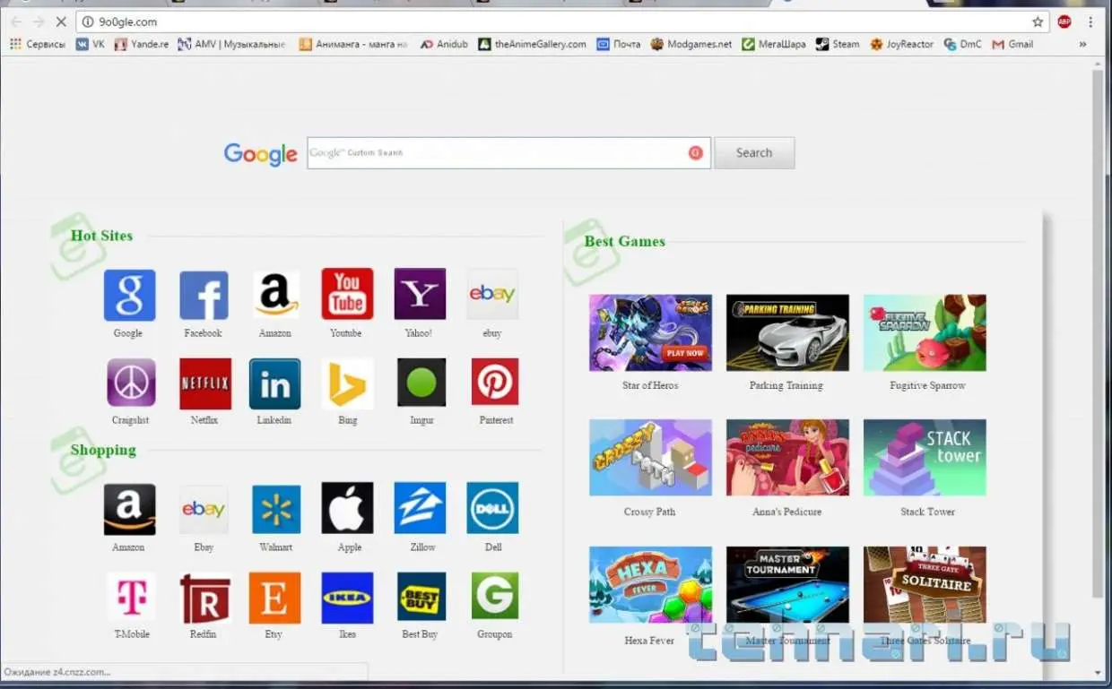Open the Crossy Path game thumbnail
This screenshot has height=689, width=1112.
650,457
